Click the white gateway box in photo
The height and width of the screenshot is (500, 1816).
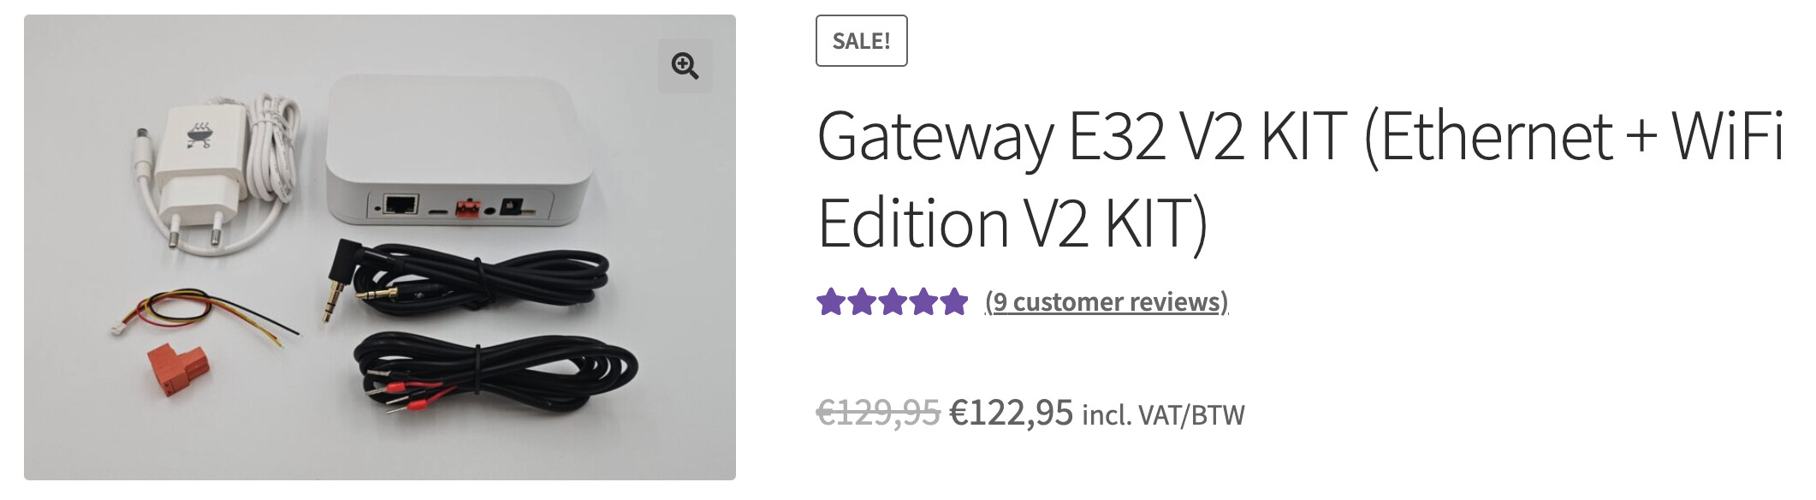458,150
